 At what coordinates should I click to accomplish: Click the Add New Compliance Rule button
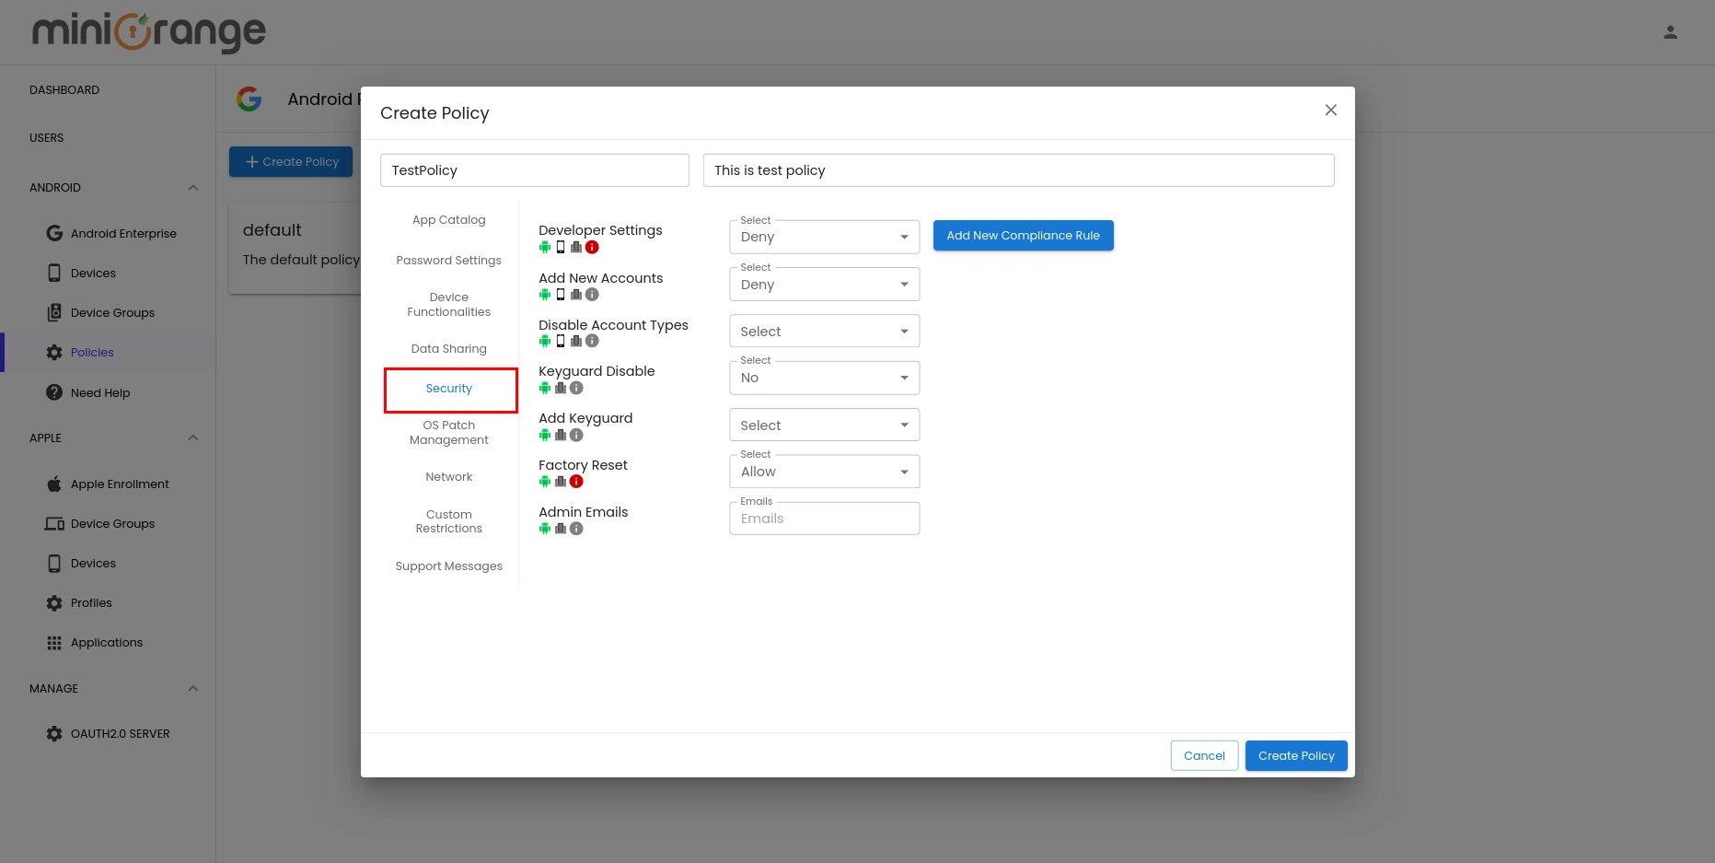coord(1023,235)
